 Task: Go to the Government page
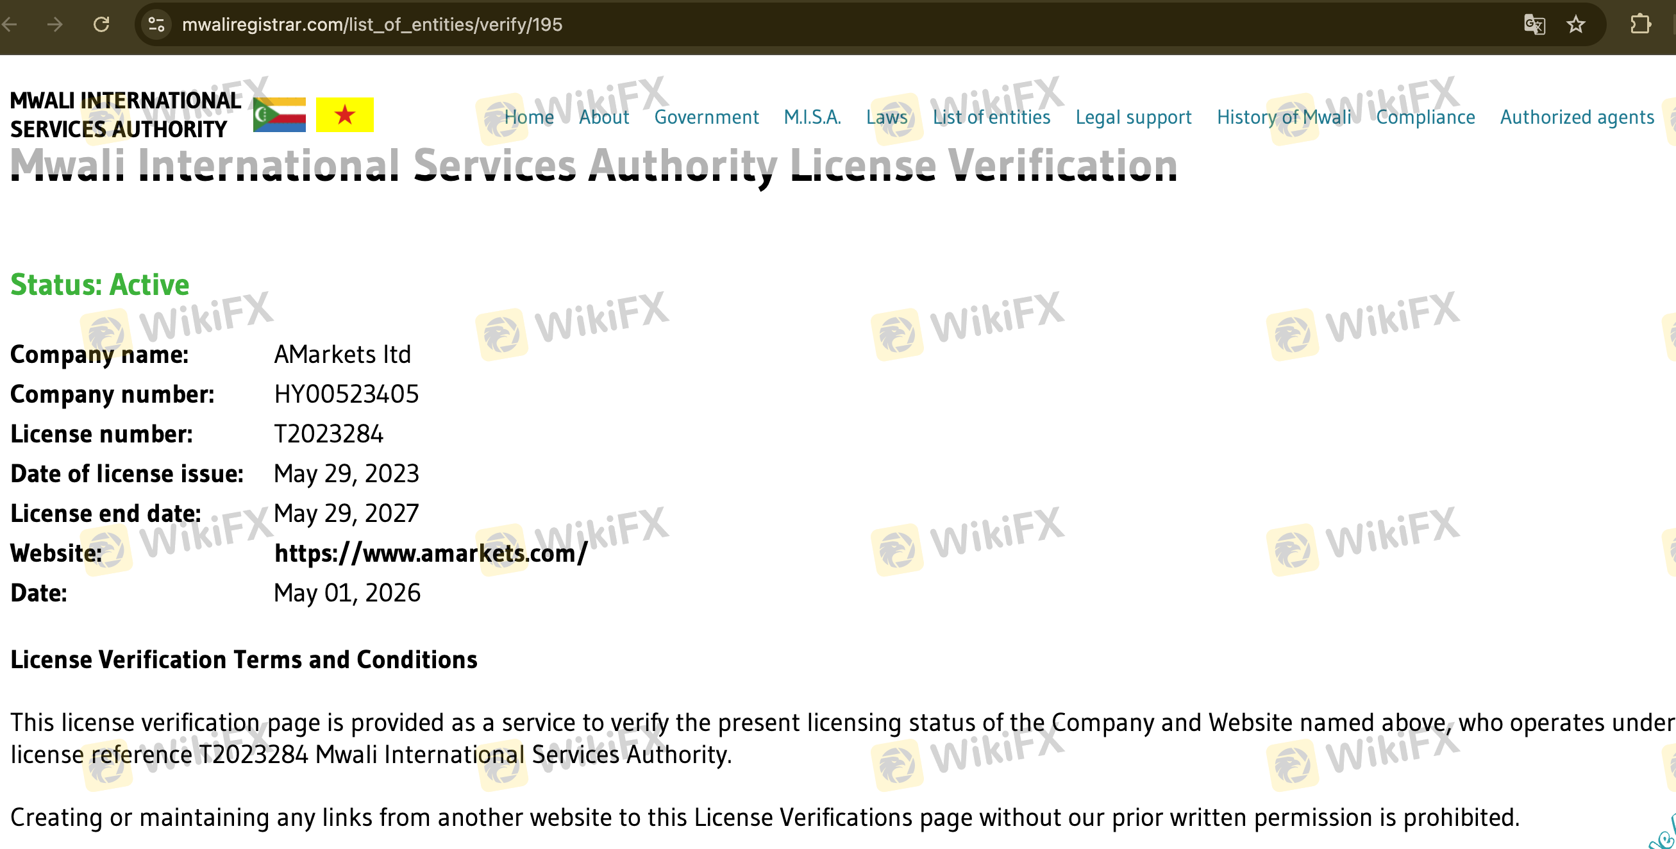point(706,117)
